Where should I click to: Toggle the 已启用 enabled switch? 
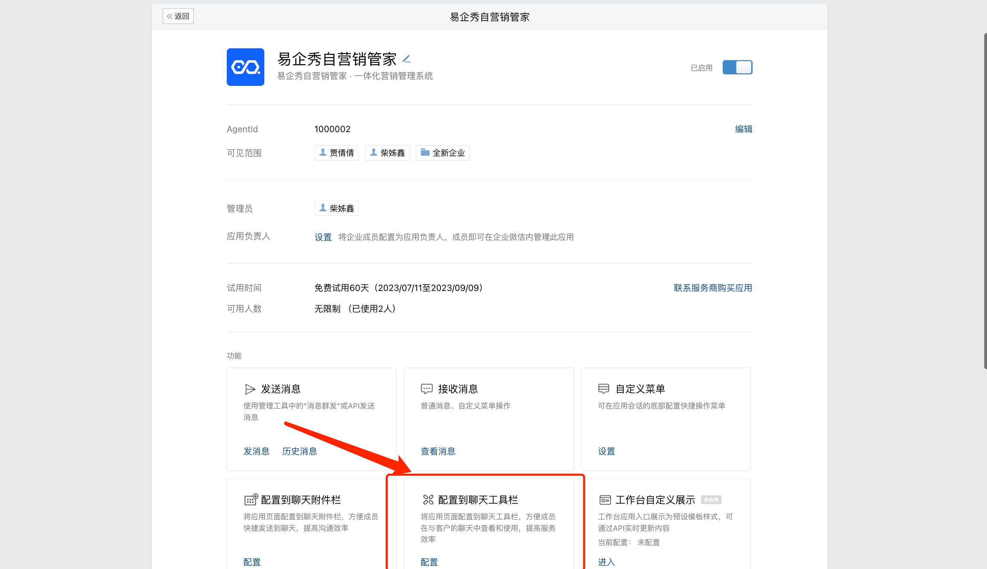737,67
